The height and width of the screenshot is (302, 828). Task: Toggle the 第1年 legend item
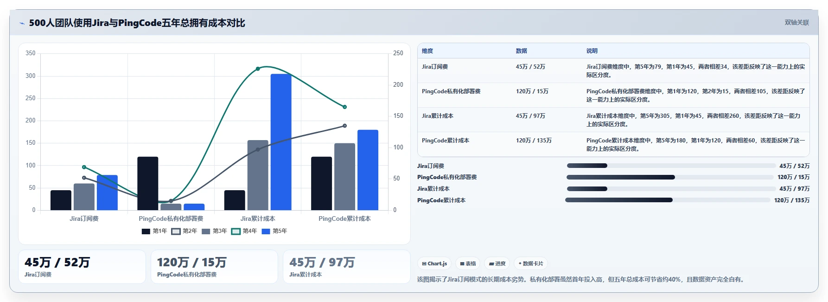[x=154, y=231]
